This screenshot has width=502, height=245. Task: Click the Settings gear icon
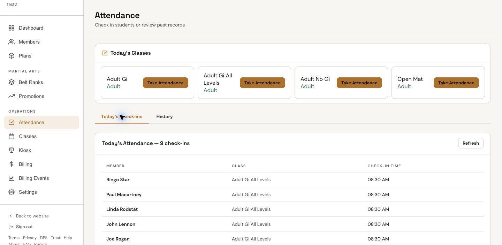pyautogui.click(x=12, y=192)
